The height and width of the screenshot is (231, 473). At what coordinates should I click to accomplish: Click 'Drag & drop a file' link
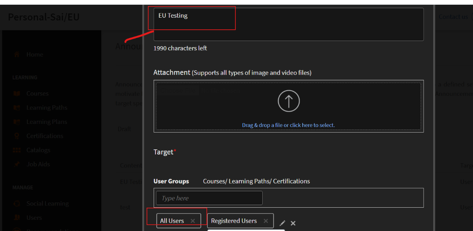click(x=288, y=125)
